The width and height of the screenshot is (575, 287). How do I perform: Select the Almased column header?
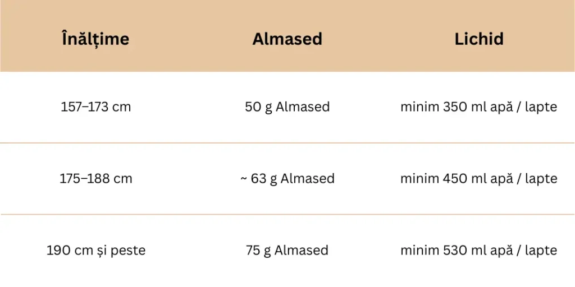287,39
